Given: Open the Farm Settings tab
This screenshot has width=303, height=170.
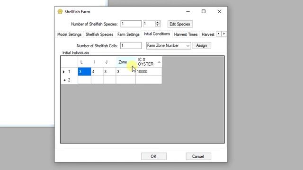Looking at the screenshot, I should coord(128,34).
